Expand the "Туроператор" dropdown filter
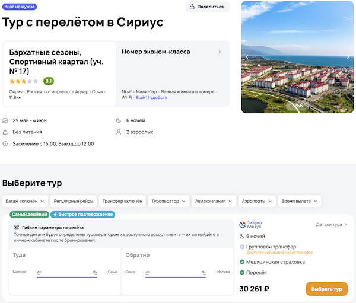Screen dimensions: 356x303 (x=169, y=201)
